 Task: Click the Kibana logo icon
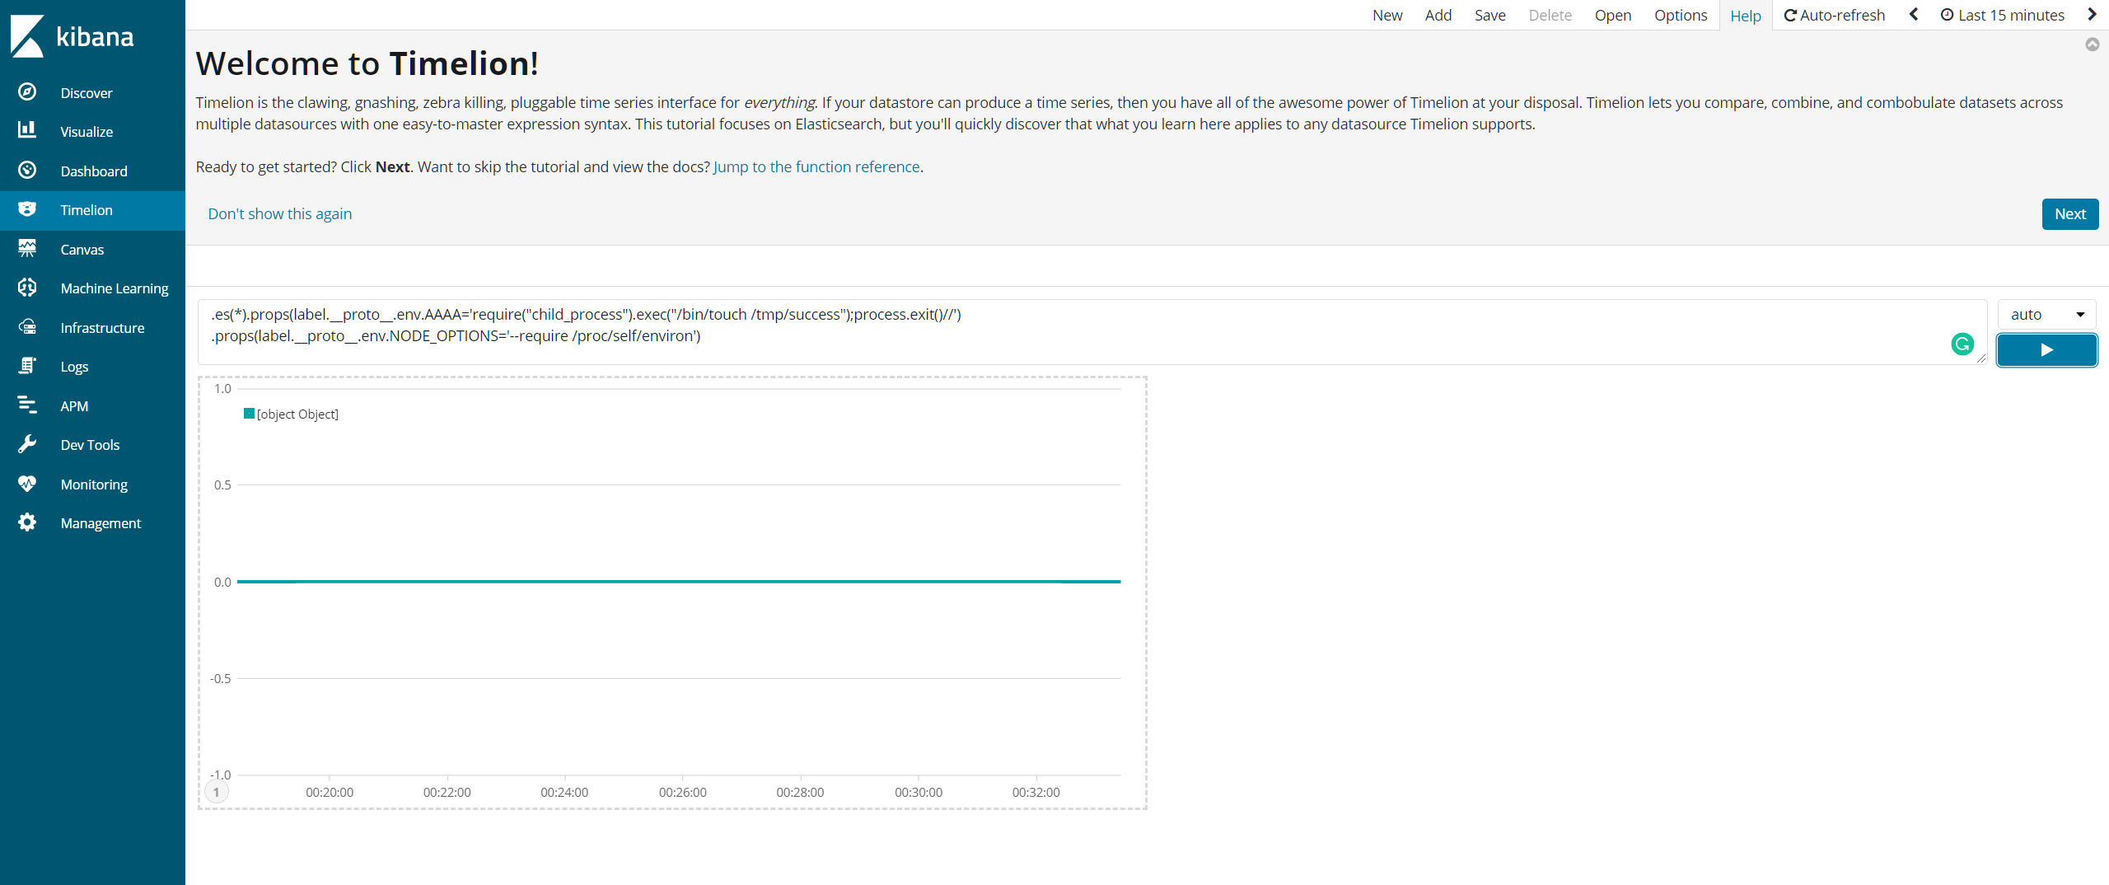point(27,36)
